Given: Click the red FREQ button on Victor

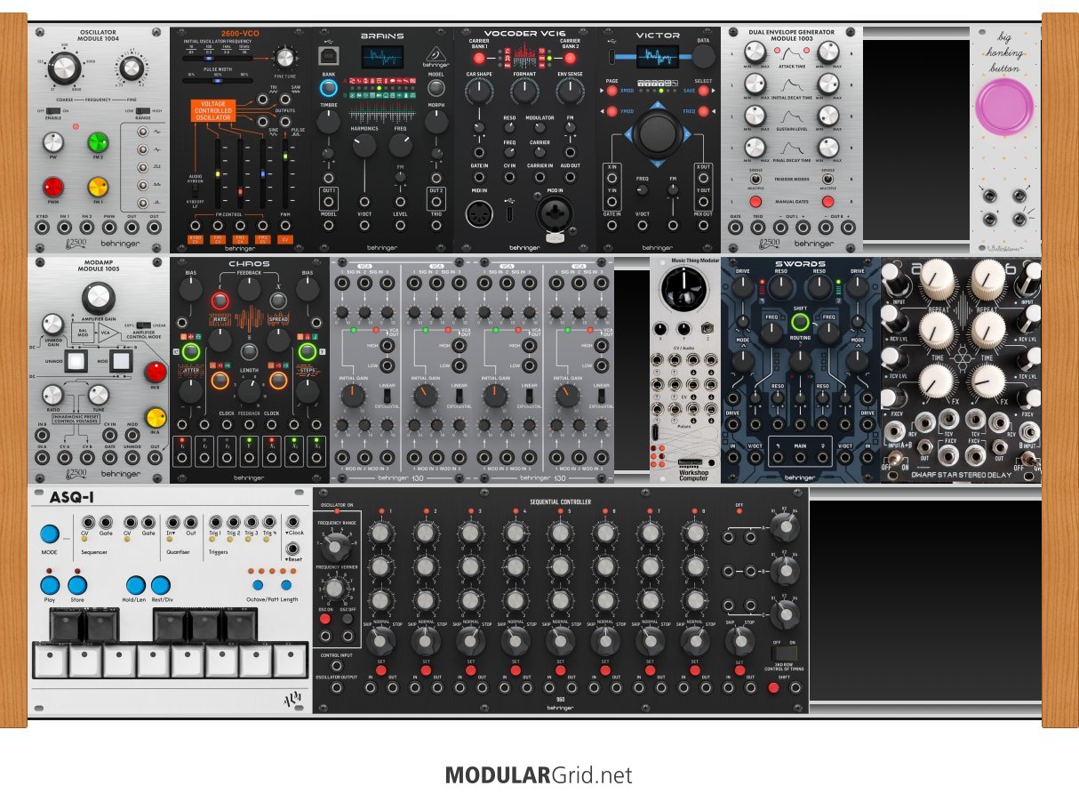Looking at the screenshot, I should coord(704,111).
